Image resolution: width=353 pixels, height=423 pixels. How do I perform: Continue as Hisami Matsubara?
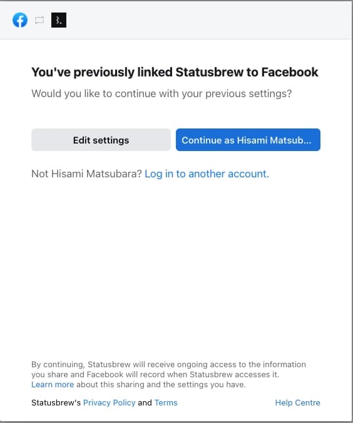pyautogui.click(x=248, y=140)
